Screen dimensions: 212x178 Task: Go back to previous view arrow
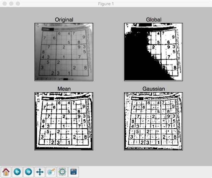pyautogui.click(x=17, y=172)
